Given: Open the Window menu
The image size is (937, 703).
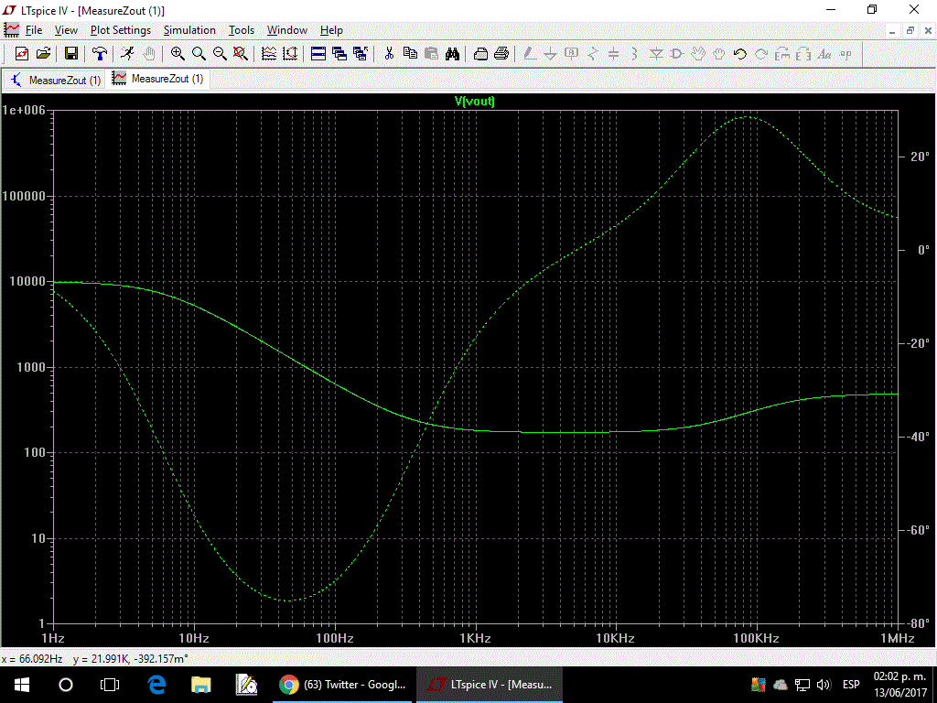Looking at the screenshot, I should point(286,30).
